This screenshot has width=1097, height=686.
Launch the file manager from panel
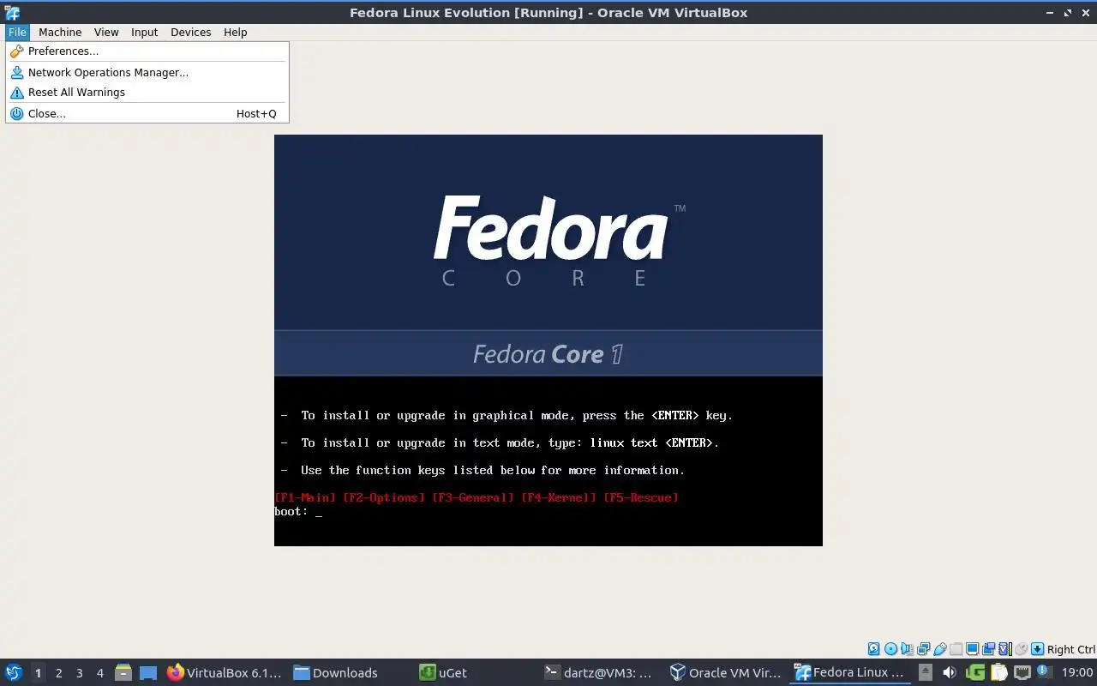123,672
